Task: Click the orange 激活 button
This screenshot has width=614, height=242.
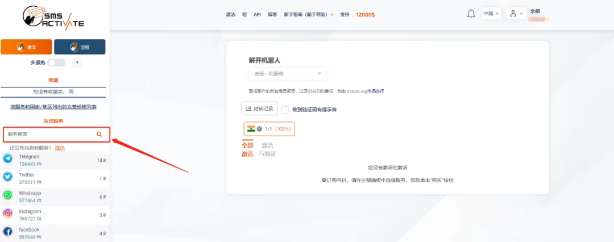Action: (x=26, y=47)
